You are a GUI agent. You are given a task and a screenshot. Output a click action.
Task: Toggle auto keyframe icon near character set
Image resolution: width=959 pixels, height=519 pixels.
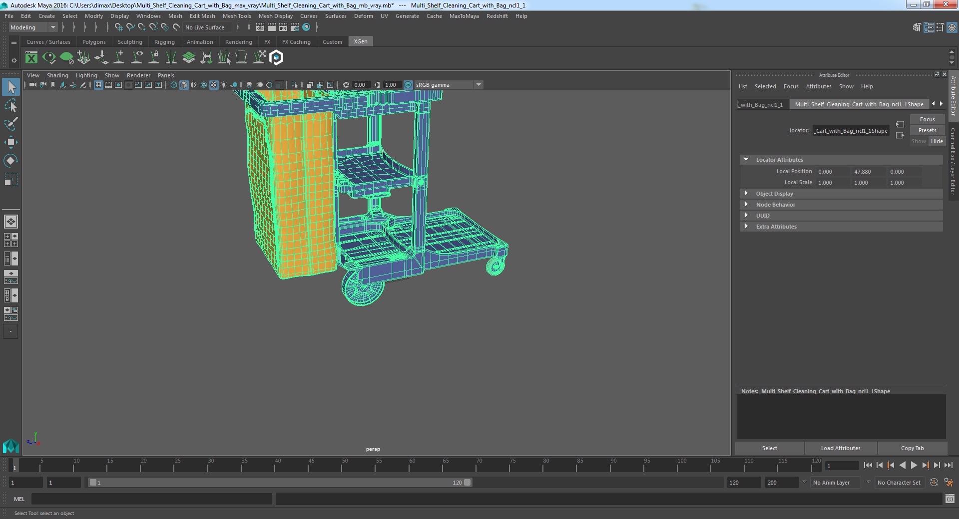coord(934,483)
